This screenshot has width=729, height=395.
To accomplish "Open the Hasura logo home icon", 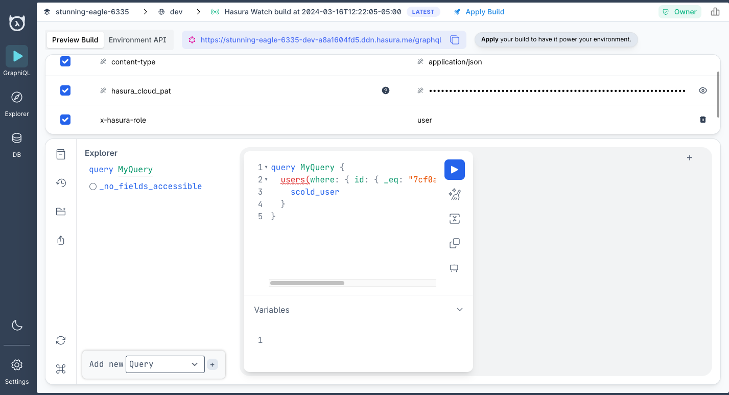I will (x=17, y=23).
